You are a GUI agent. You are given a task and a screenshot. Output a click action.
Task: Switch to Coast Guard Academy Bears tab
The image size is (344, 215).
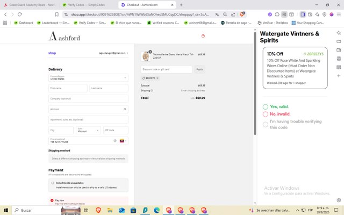tap(30, 5)
